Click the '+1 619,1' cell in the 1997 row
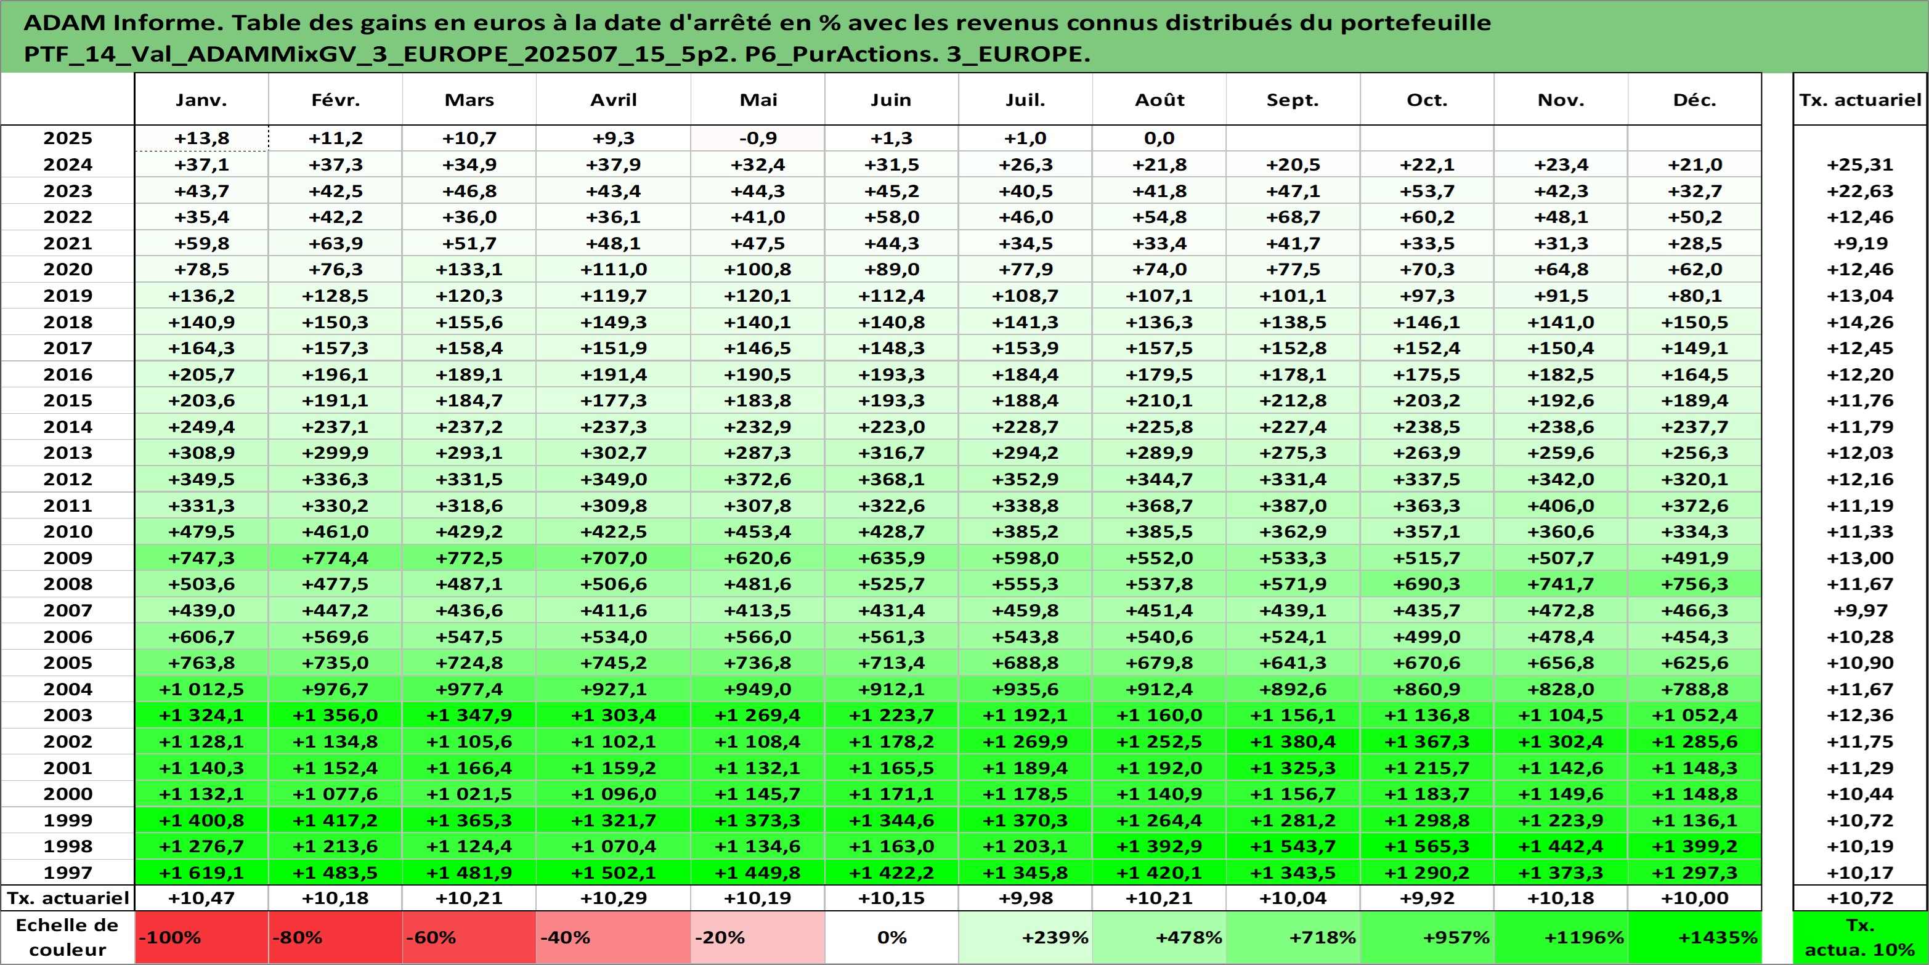Screen dimensions: 1929x965 pyautogui.click(x=201, y=872)
